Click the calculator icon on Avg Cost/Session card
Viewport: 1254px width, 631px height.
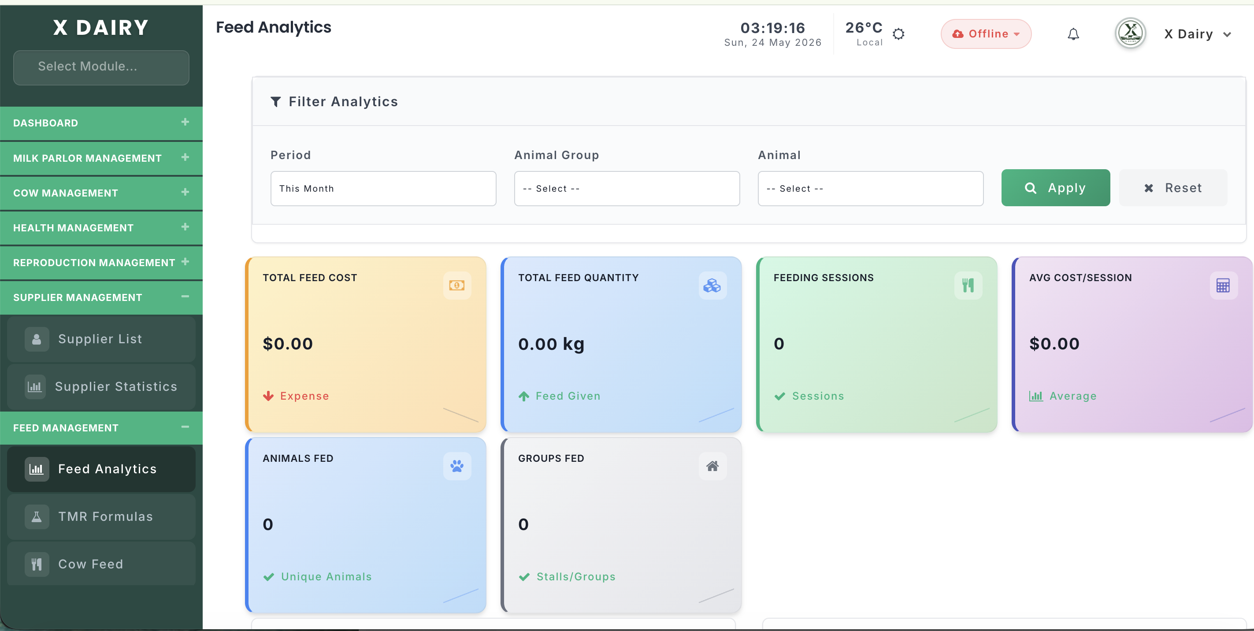click(x=1223, y=285)
